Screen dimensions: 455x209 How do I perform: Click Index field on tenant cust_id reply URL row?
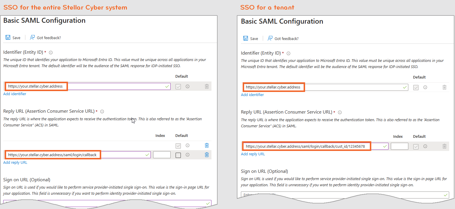click(399, 146)
